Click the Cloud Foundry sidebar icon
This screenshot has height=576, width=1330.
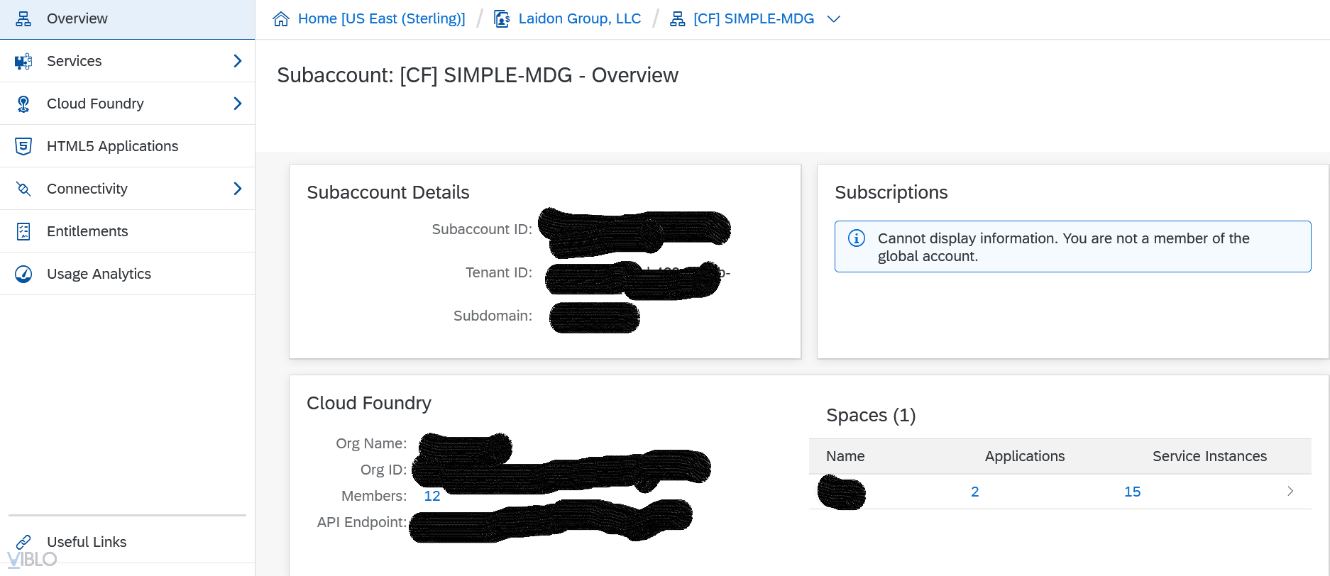click(x=23, y=104)
